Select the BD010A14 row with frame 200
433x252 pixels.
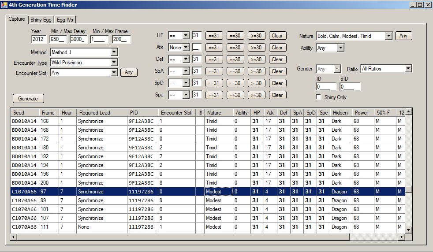coord(208,183)
